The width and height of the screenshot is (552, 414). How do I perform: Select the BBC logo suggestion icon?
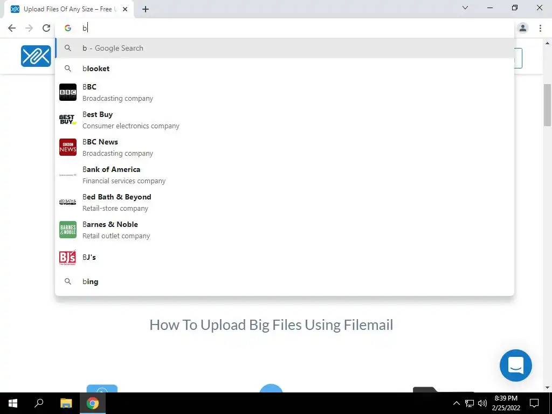(68, 92)
